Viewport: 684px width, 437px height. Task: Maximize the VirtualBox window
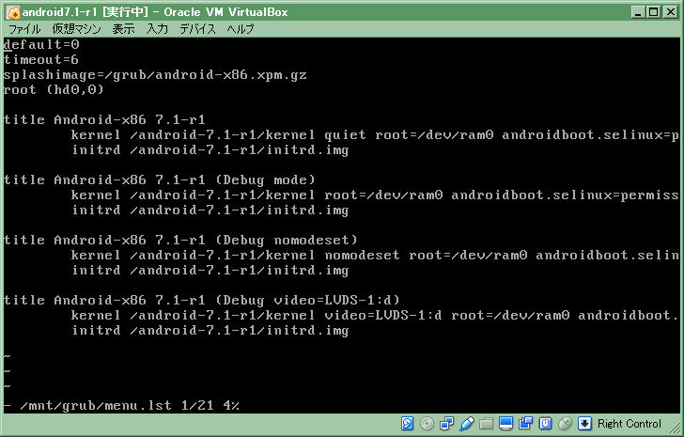(654, 12)
